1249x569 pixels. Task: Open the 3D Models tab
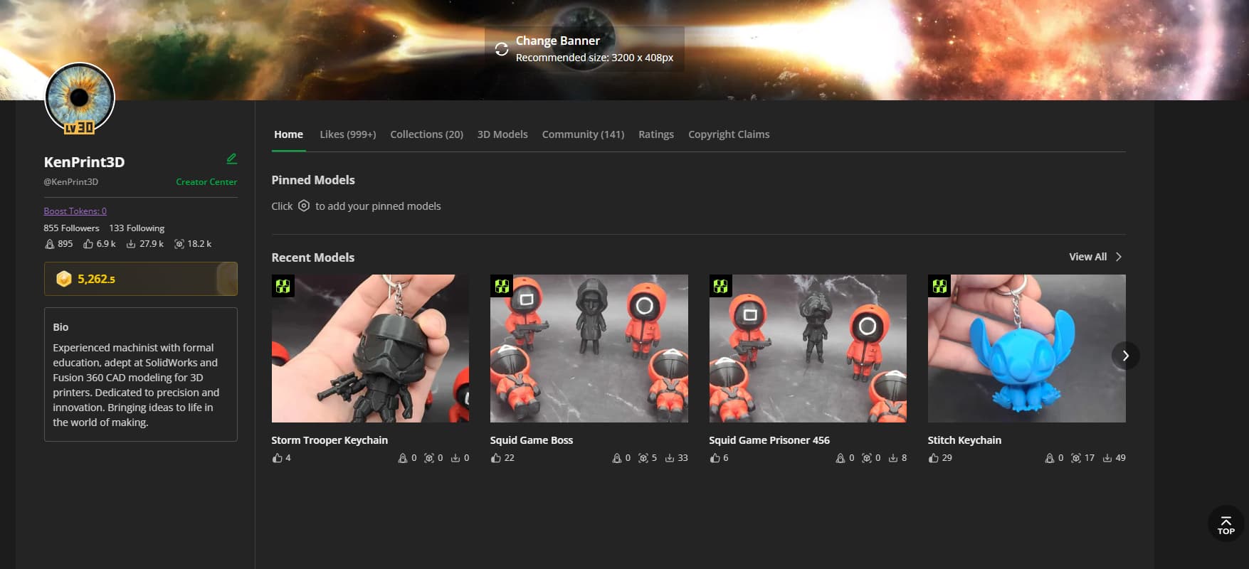point(502,134)
